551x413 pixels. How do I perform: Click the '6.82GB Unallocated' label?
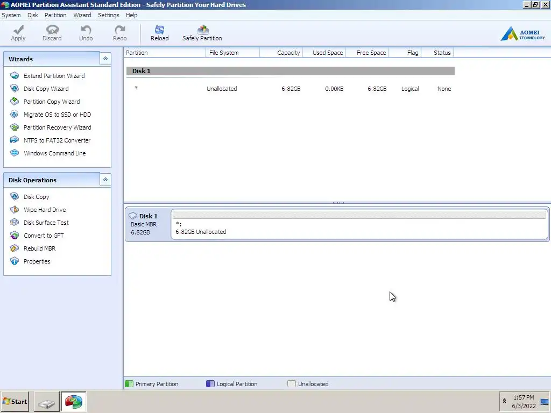[201, 232]
